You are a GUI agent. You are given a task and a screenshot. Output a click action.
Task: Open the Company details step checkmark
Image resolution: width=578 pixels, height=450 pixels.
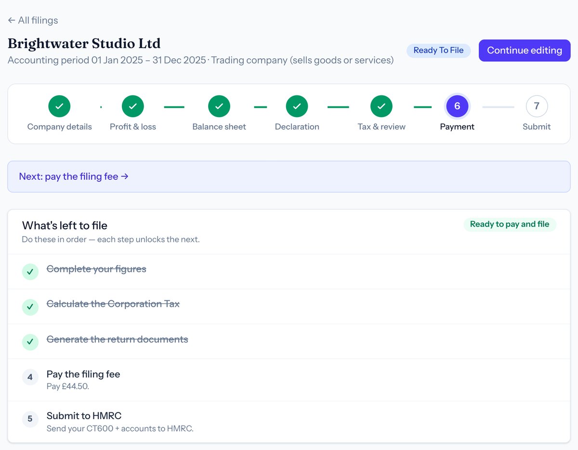tap(59, 106)
